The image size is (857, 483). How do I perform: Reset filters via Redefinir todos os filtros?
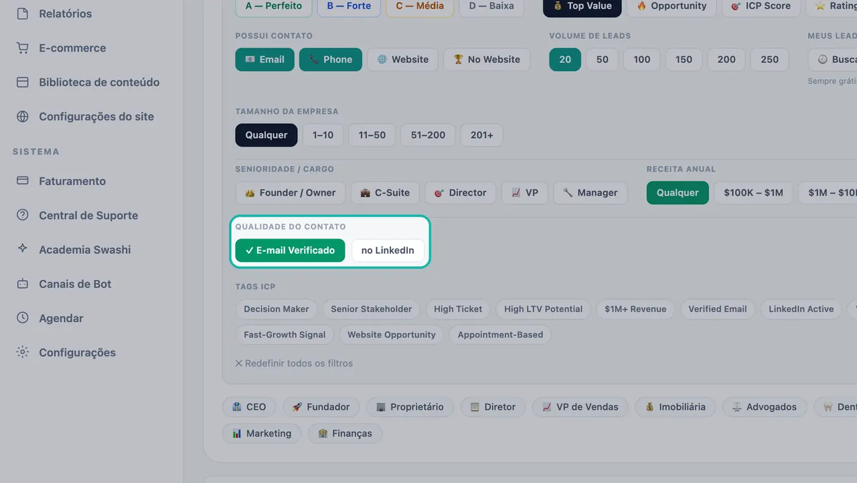(x=294, y=363)
